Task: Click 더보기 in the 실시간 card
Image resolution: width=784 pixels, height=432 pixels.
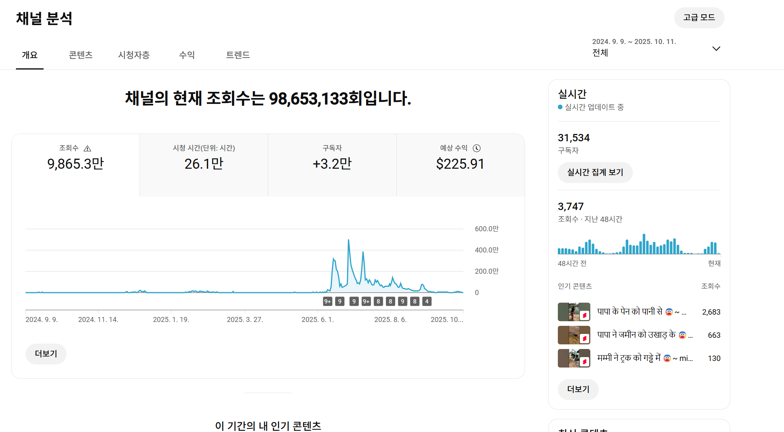Action: (578, 390)
